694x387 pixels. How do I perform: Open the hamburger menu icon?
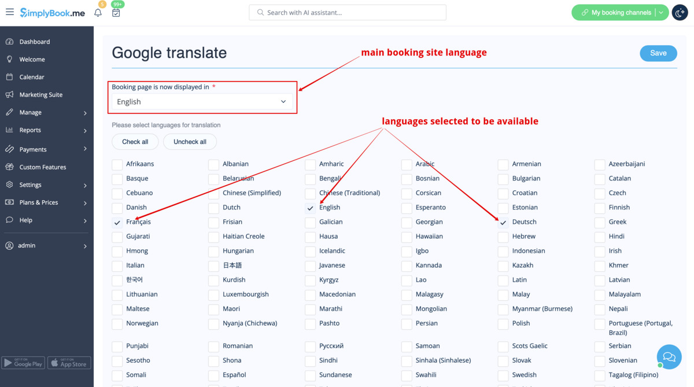[x=10, y=12]
